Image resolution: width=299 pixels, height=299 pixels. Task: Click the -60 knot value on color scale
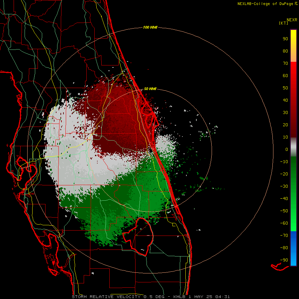[x=284, y=223]
